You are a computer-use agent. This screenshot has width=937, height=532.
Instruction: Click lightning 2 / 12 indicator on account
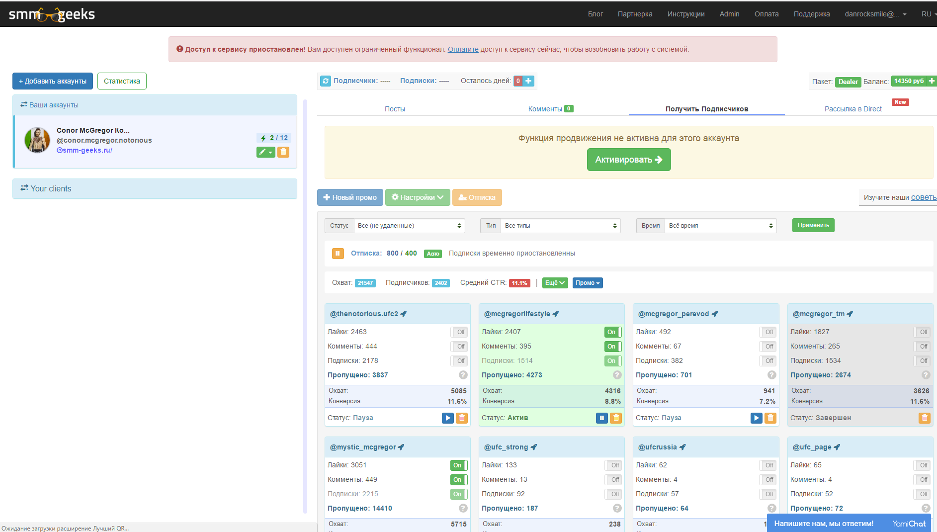click(274, 138)
